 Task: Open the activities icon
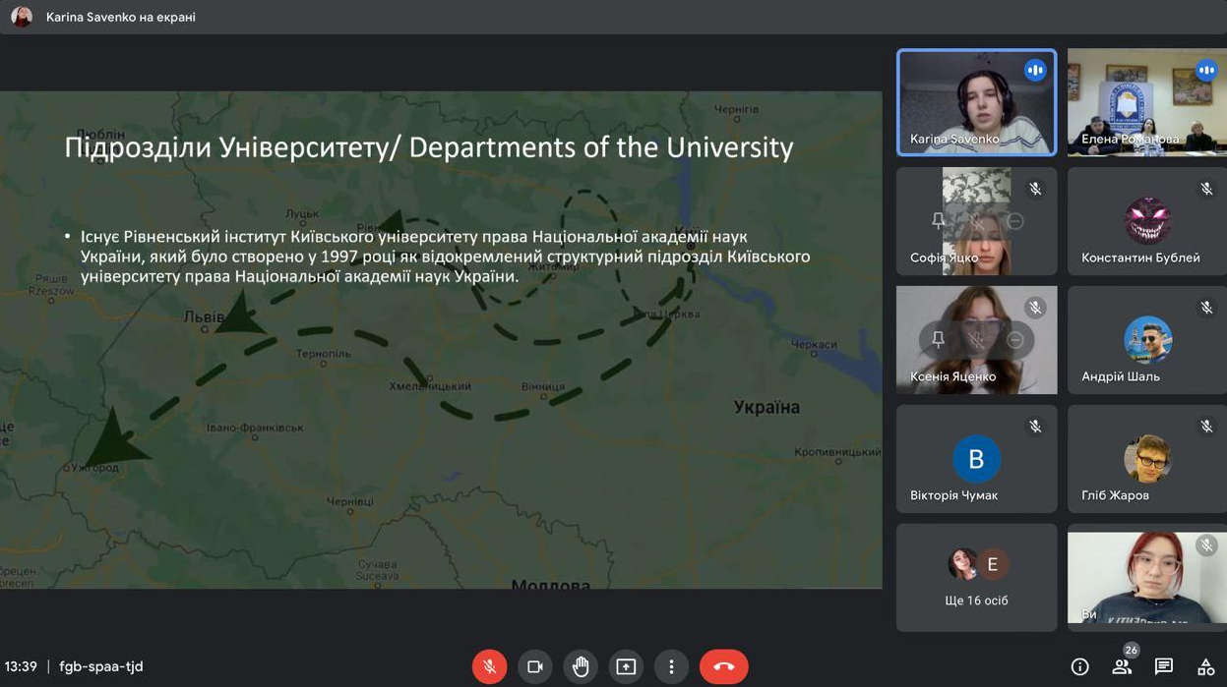pos(1205,666)
